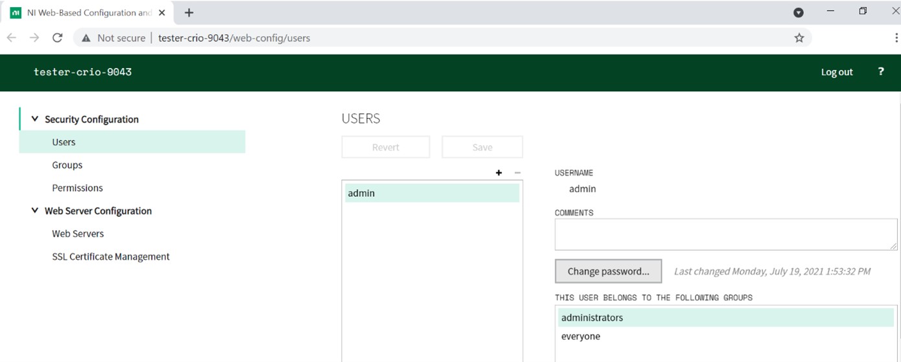Click inside the Comments text box
Viewport: 901px width, 362px height.
click(725, 234)
